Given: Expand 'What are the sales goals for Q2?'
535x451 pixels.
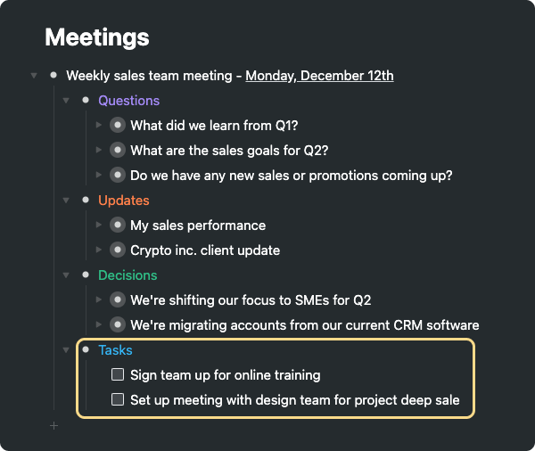Looking at the screenshot, I should coord(99,151).
